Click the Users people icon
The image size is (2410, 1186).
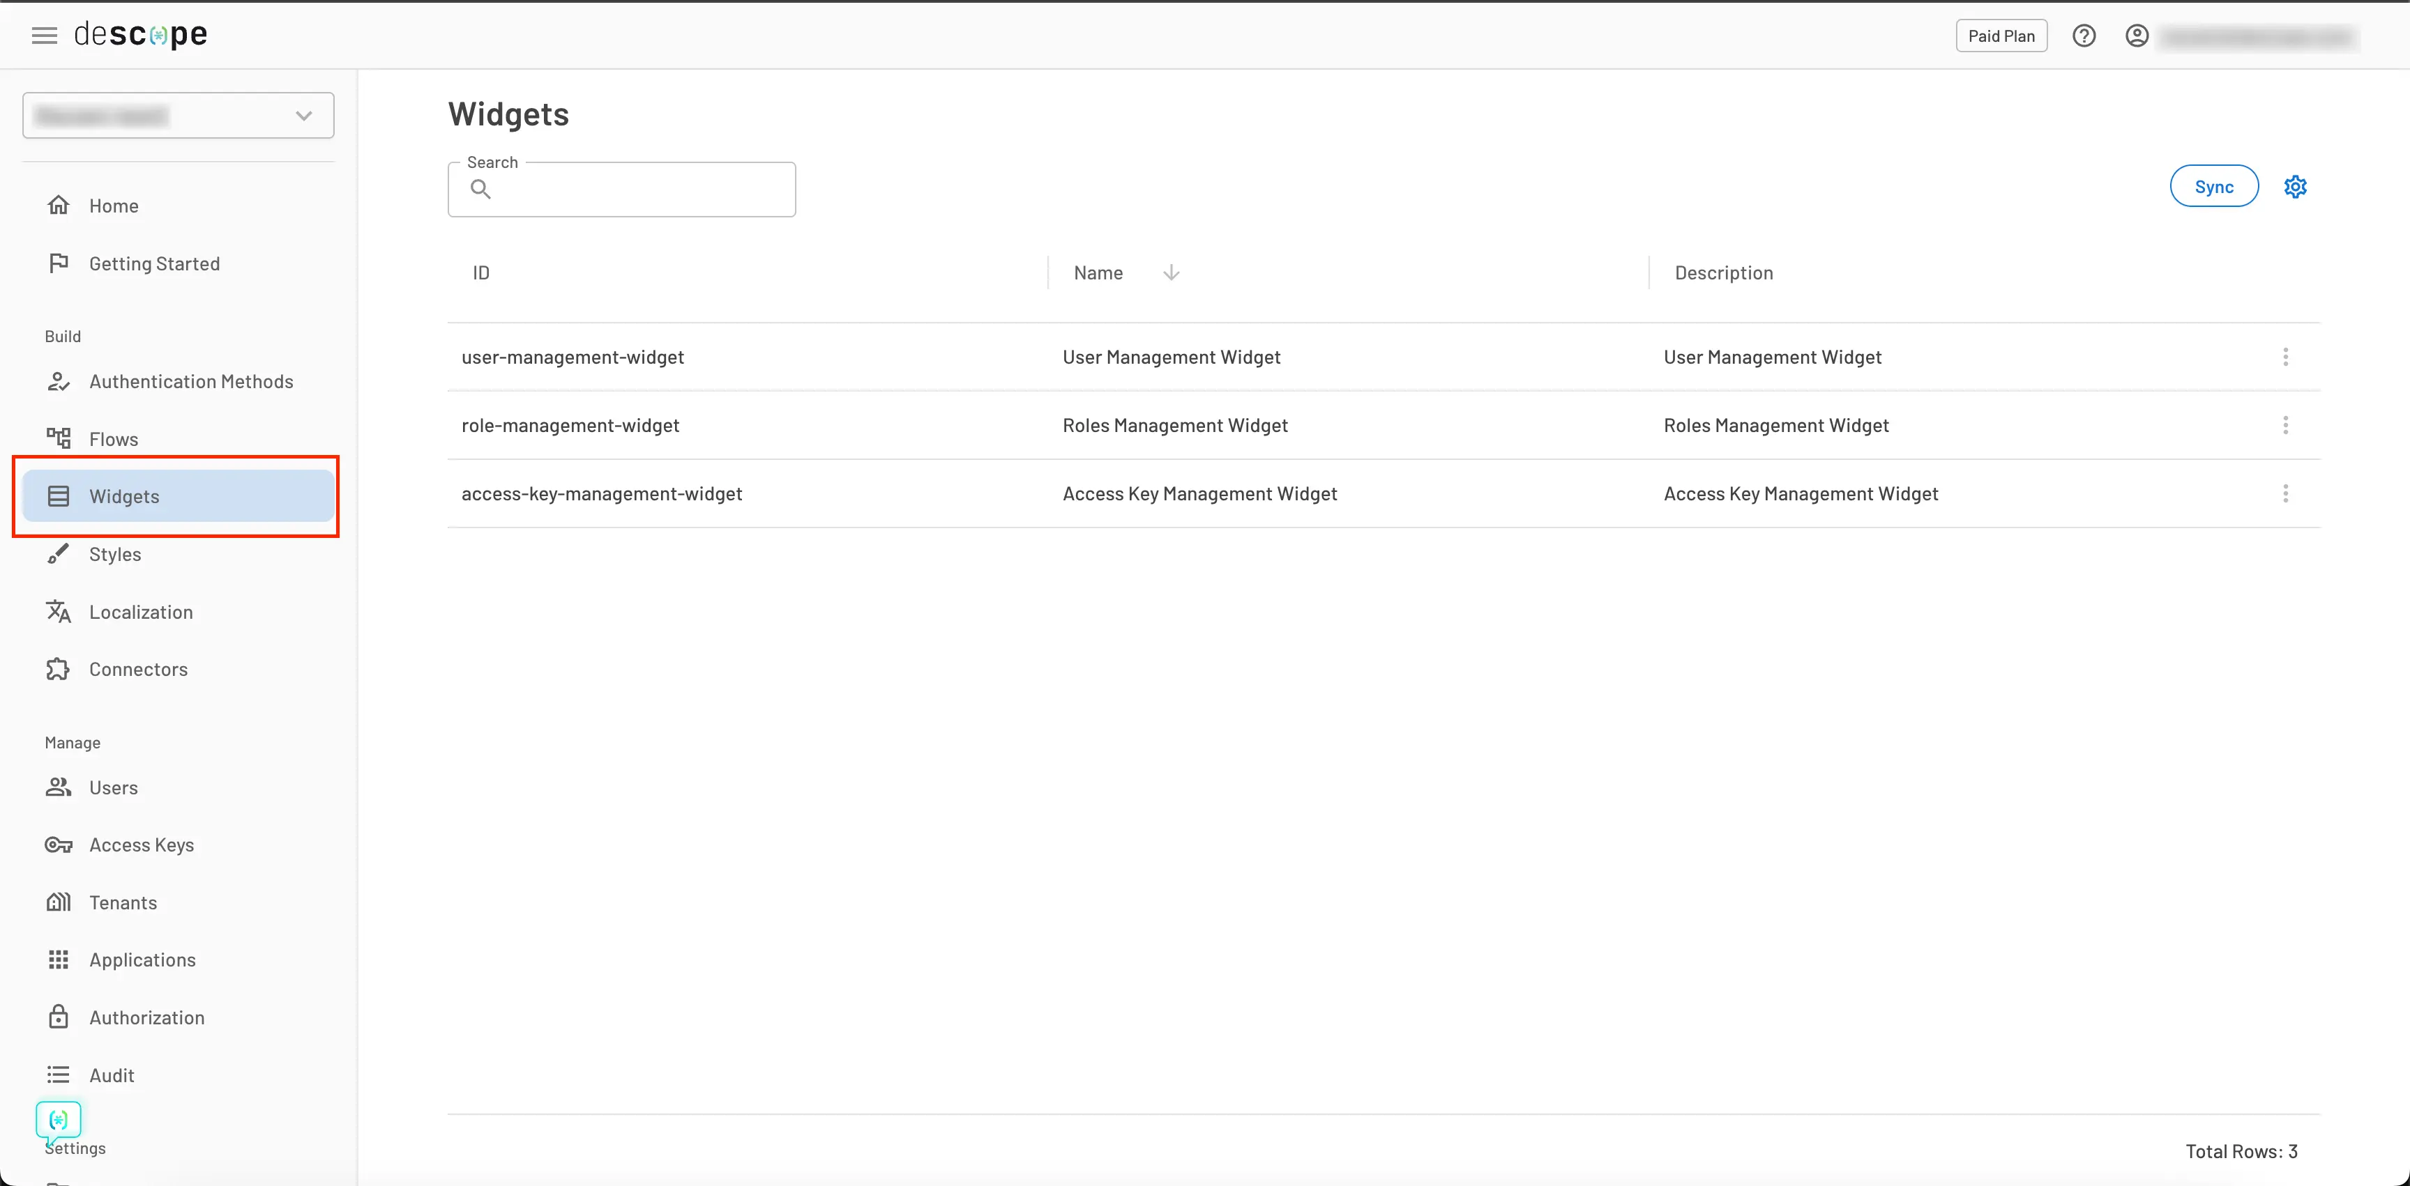point(58,787)
